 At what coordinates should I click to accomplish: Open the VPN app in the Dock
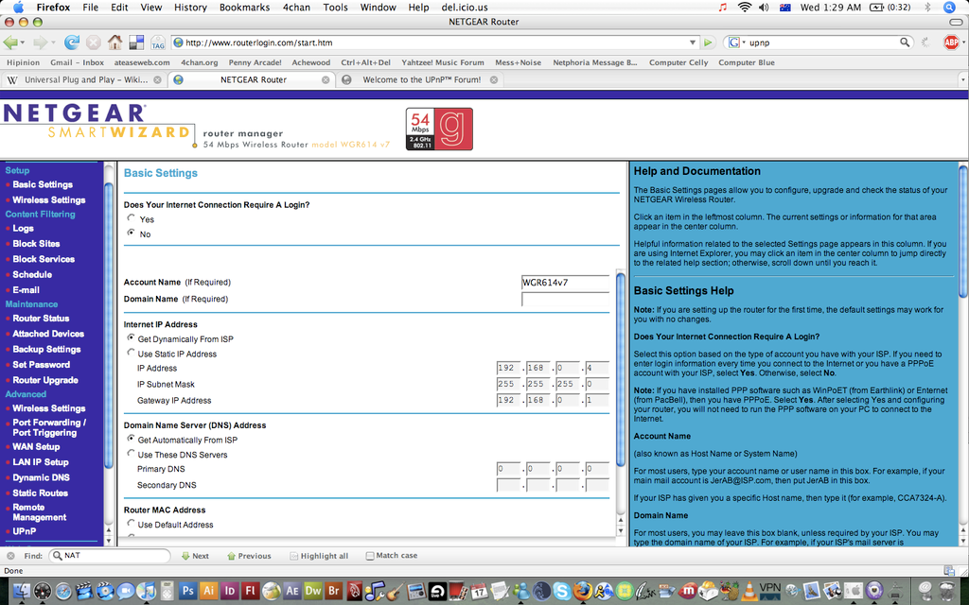pyautogui.click(x=770, y=591)
